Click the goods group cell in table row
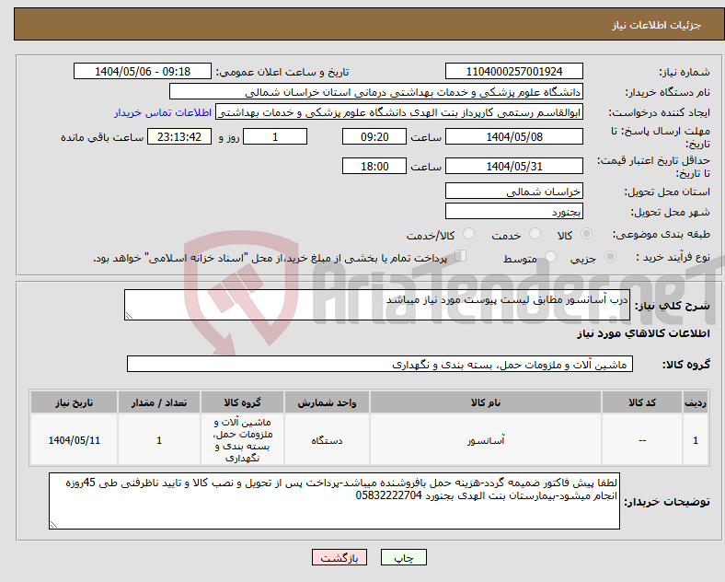 [x=242, y=440]
